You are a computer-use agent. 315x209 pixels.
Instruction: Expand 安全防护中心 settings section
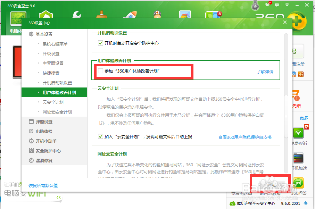click(x=48, y=151)
